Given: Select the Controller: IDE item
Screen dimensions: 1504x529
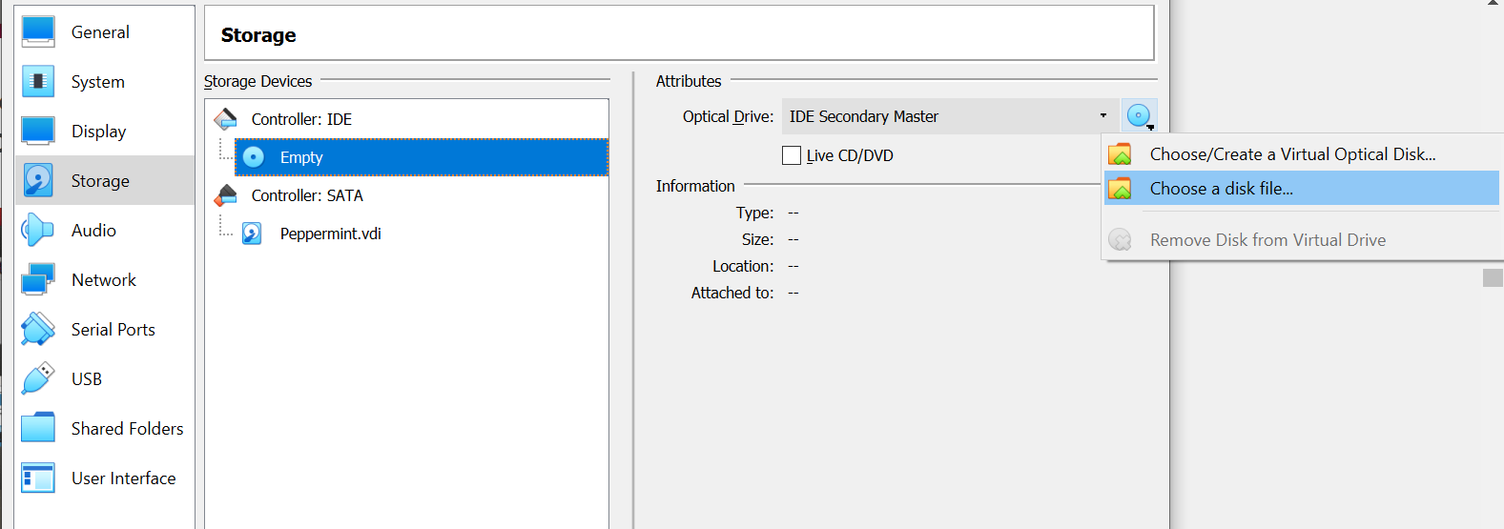Looking at the screenshot, I should 301,119.
